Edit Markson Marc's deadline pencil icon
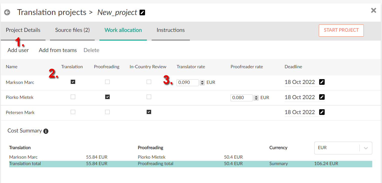This screenshot has height=183, width=382. (x=322, y=82)
